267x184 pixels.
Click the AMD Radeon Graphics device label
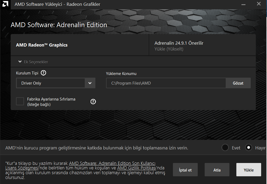pos(42,45)
